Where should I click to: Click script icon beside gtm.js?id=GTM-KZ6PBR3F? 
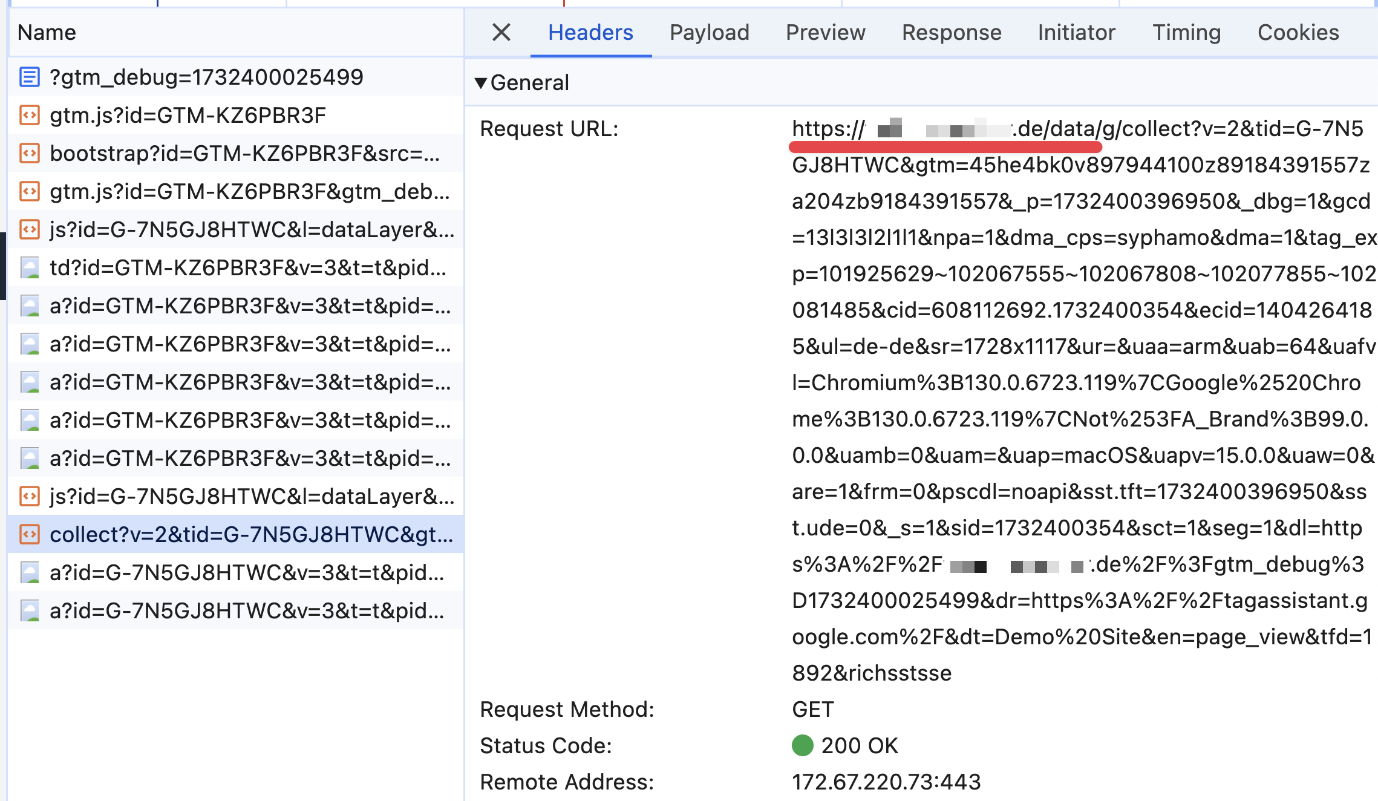pyautogui.click(x=30, y=115)
